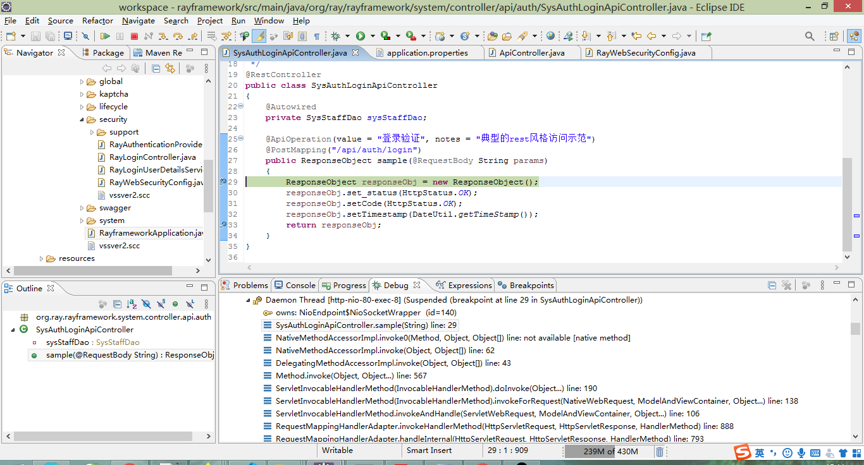Toggle Hide Local Types in Outline toolbar
This screenshot has height=465, width=864.
tap(189, 304)
